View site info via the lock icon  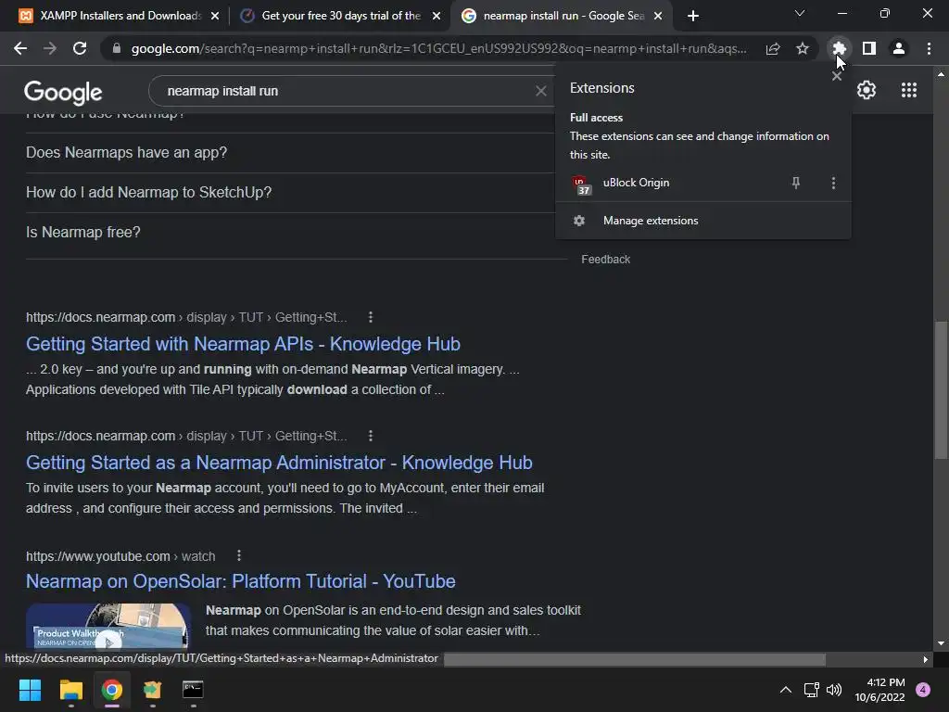116,48
